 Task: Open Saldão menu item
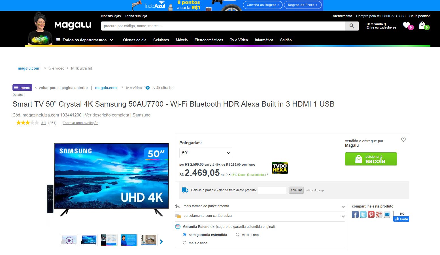pyautogui.click(x=286, y=40)
